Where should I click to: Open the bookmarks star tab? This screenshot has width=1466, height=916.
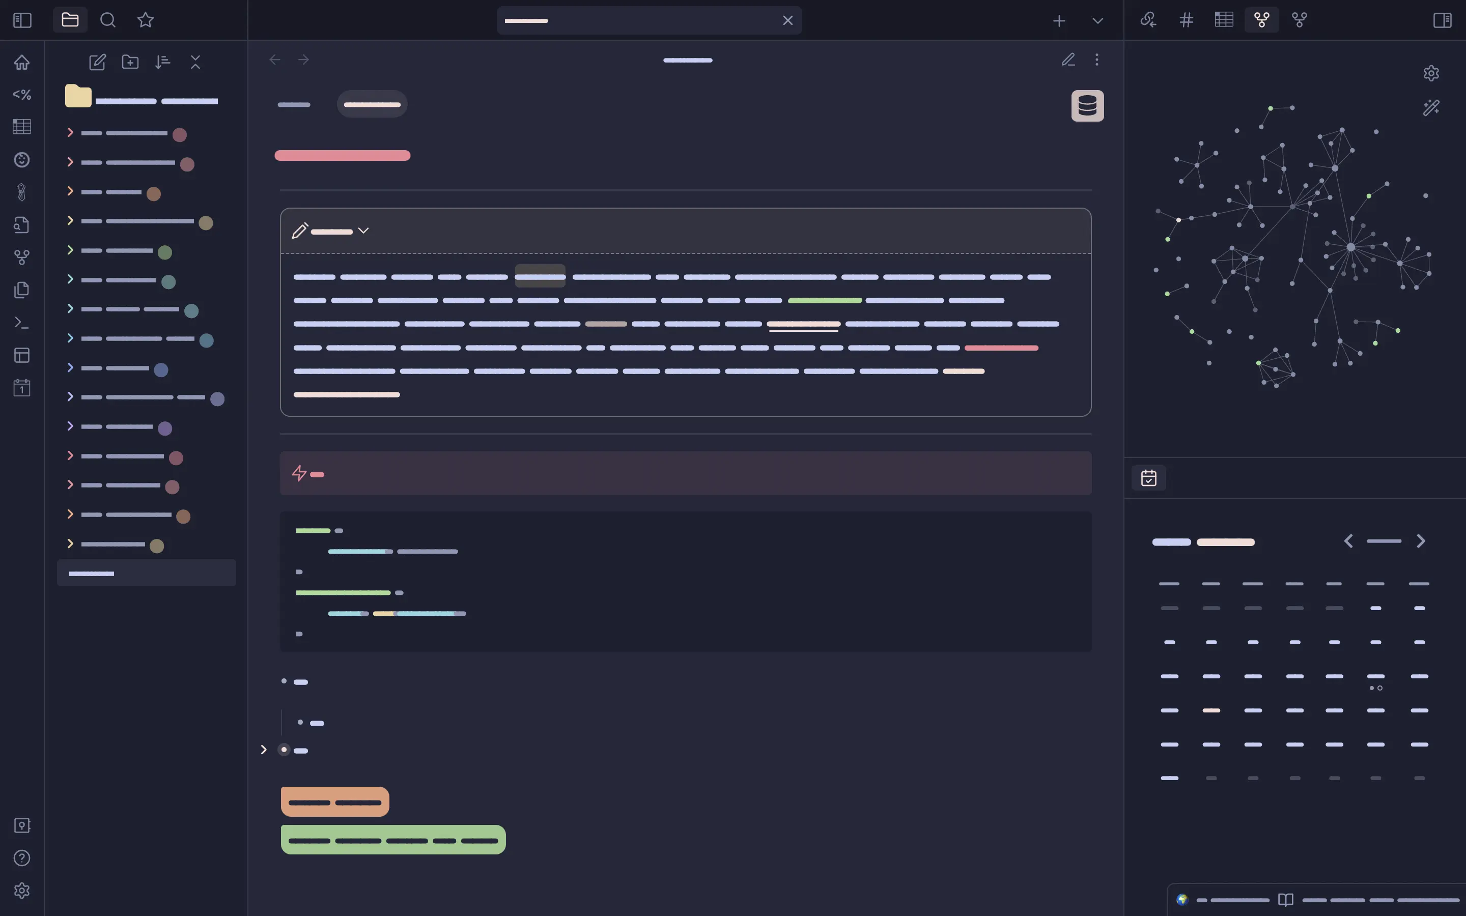146,20
